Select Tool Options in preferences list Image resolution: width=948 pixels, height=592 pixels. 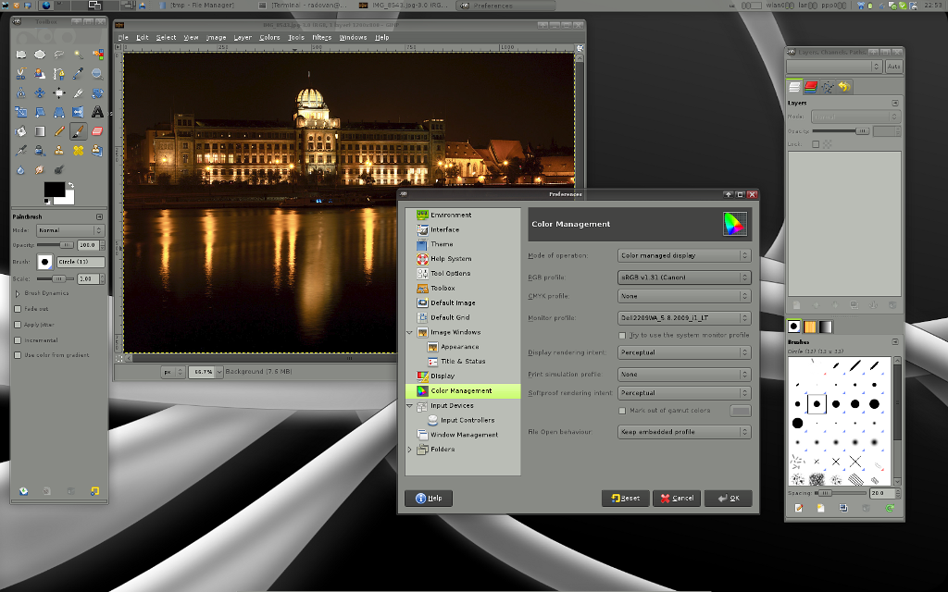coord(450,274)
